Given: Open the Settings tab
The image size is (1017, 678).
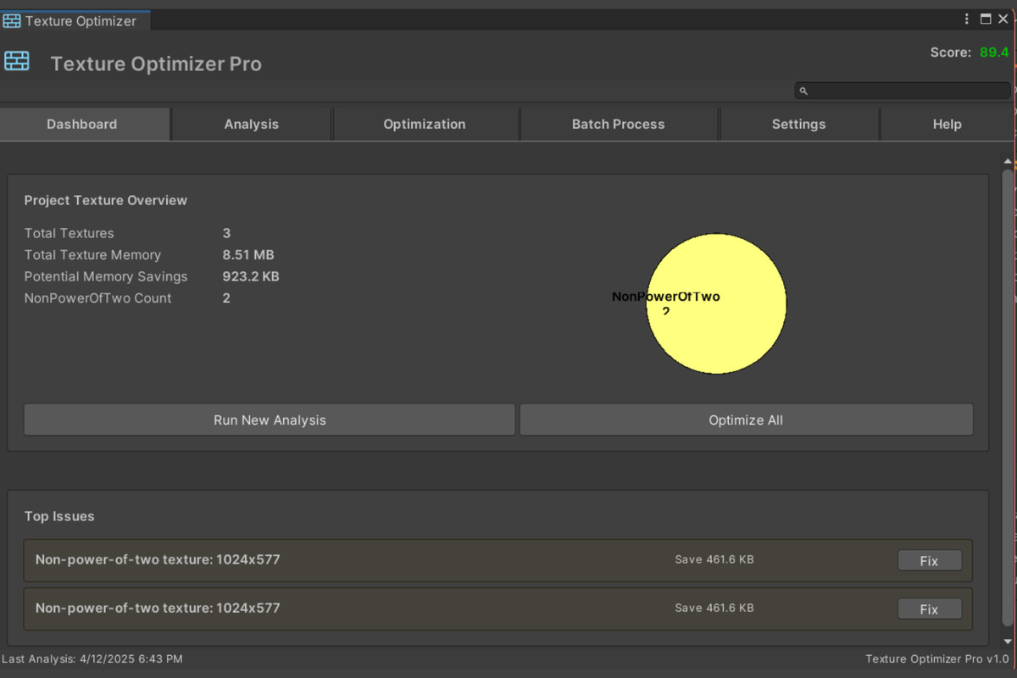Looking at the screenshot, I should 798,124.
